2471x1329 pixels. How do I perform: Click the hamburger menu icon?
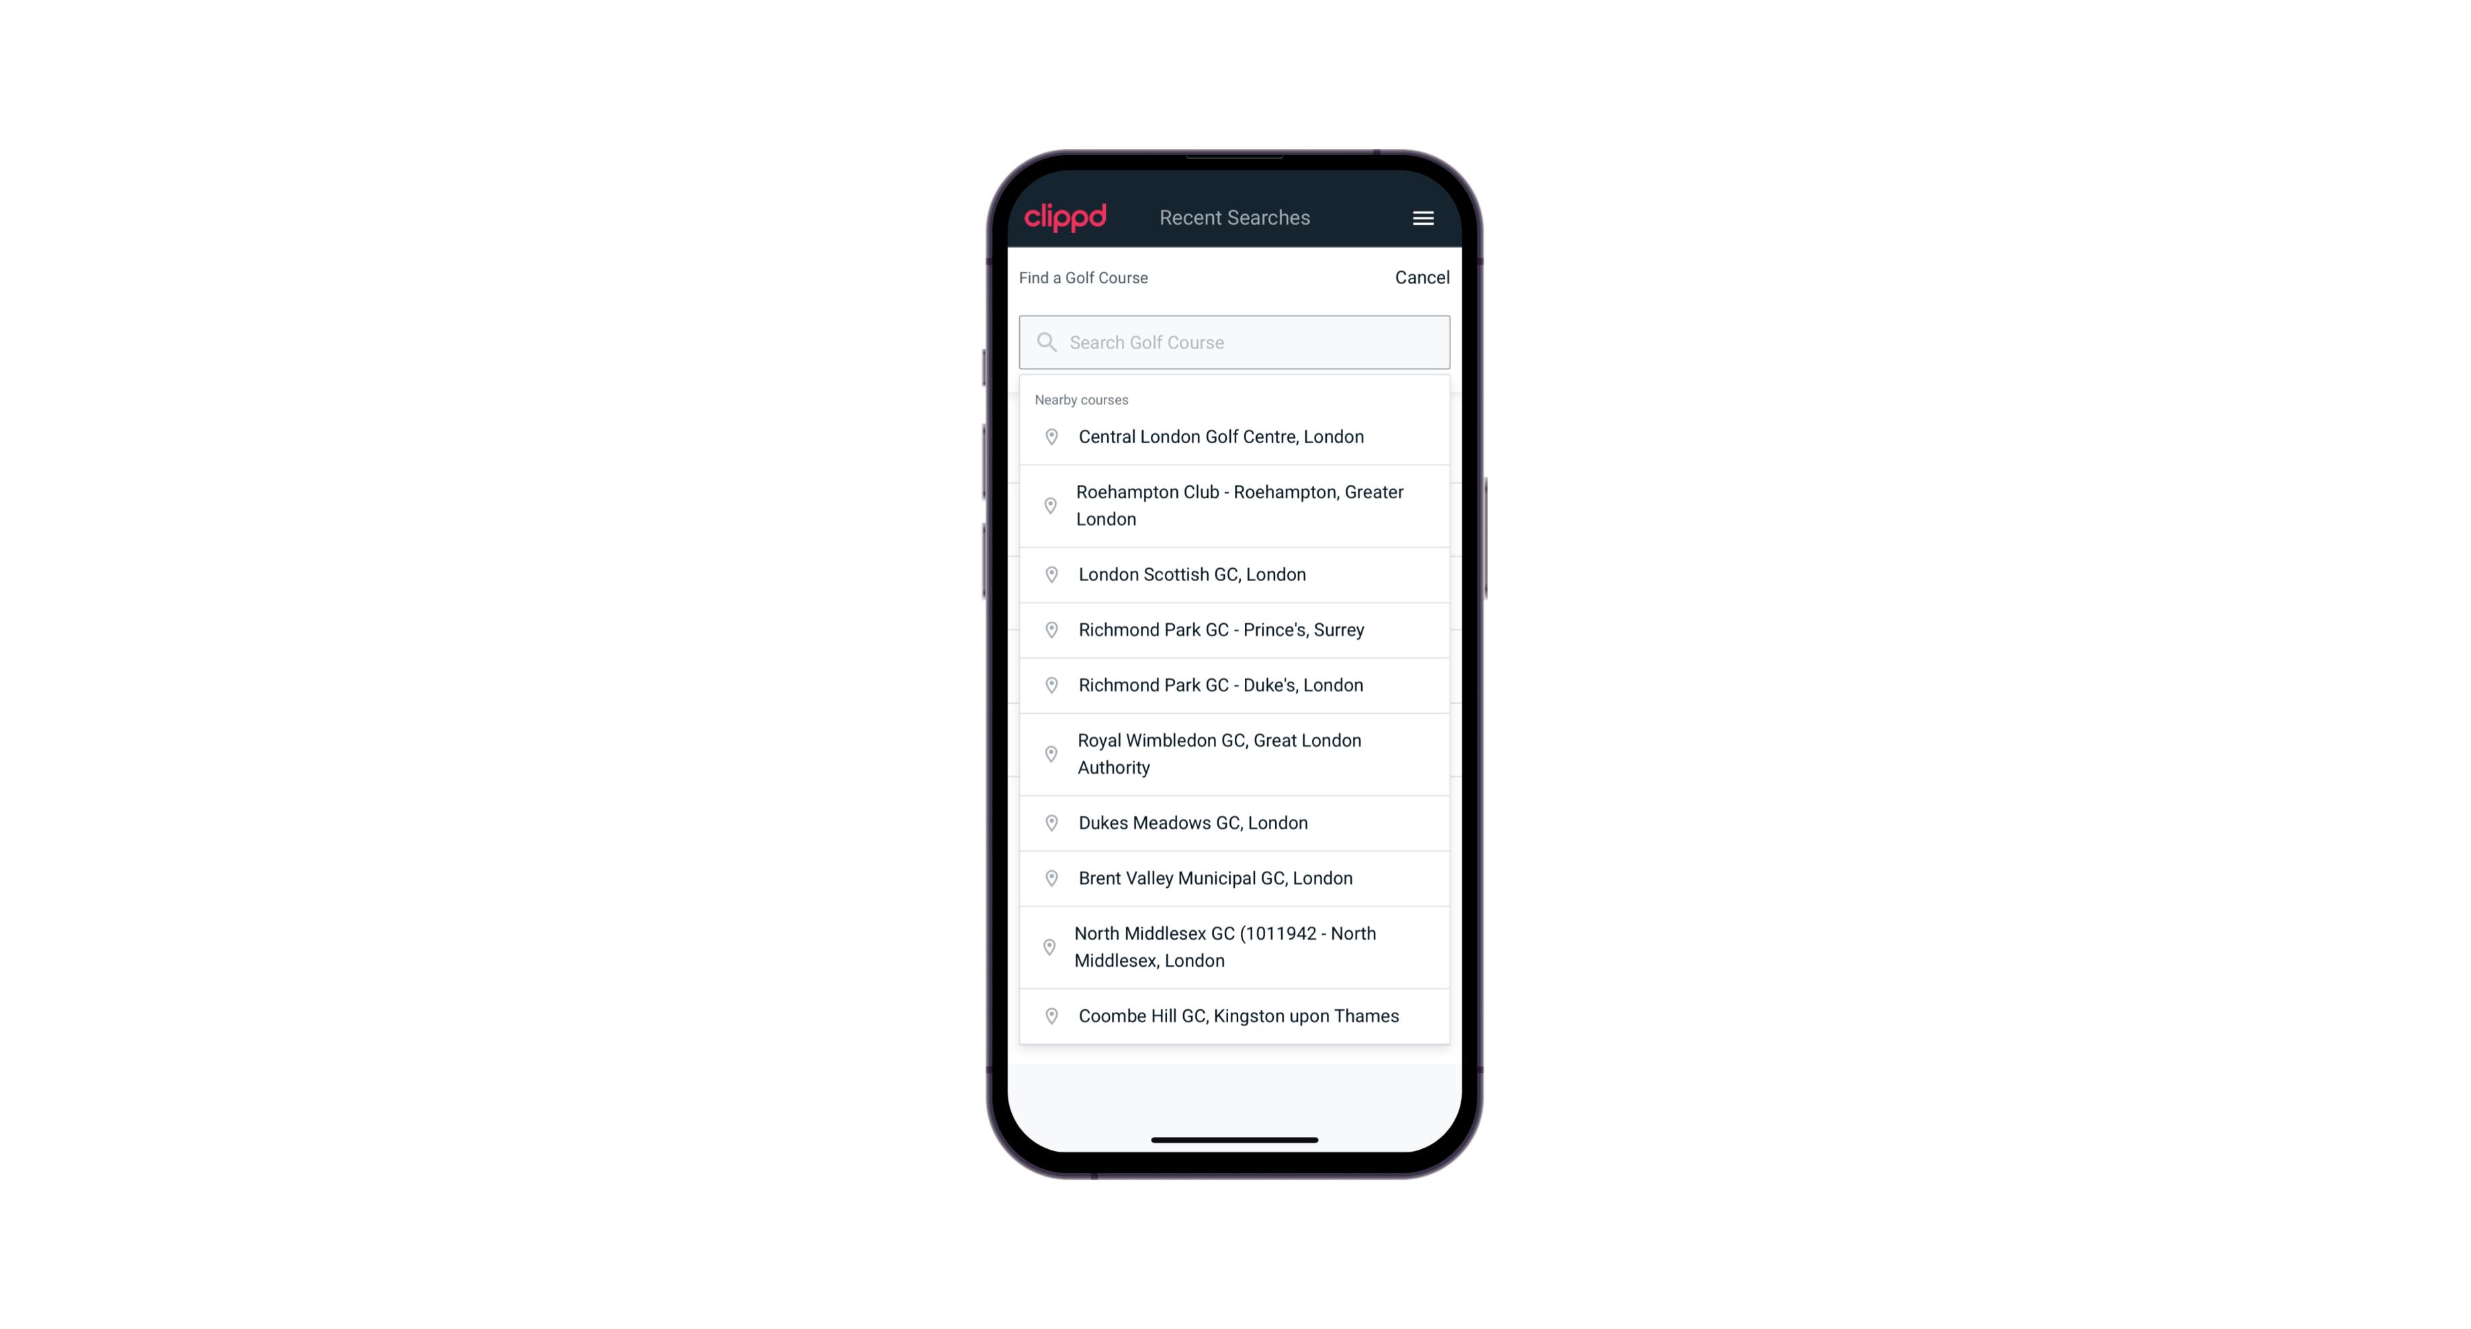click(x=1422, y=218)
